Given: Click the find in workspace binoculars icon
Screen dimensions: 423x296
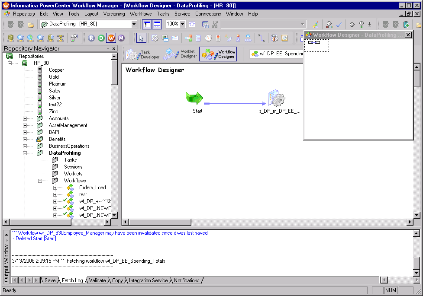Looking at the screenshot, I should pos(205,25).
